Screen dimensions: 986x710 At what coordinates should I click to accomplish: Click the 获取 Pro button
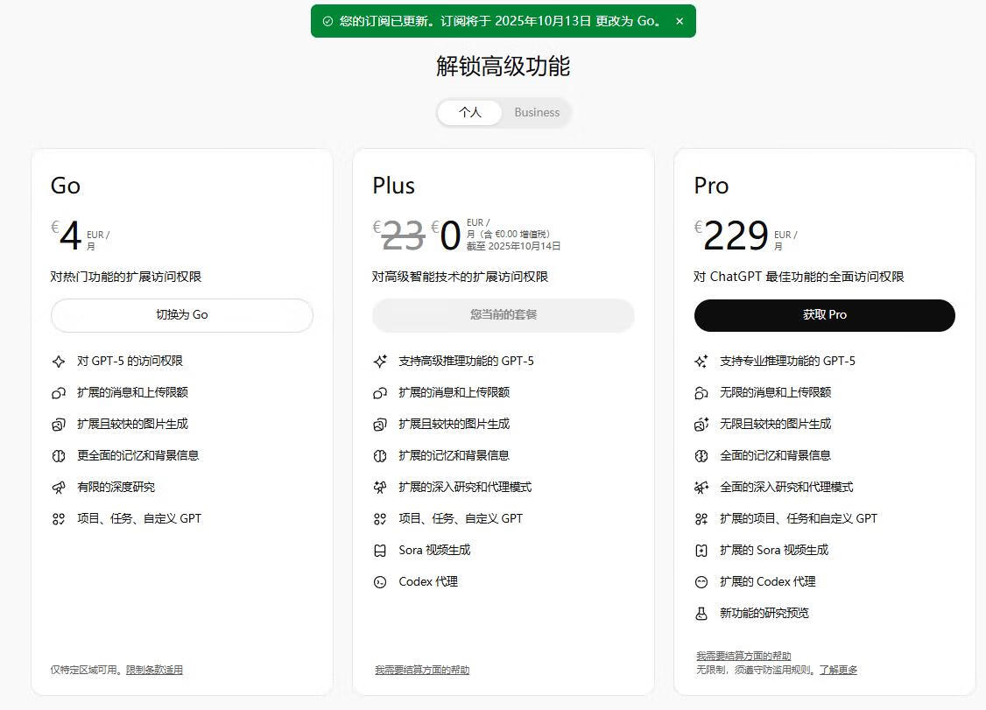(824, 315)
